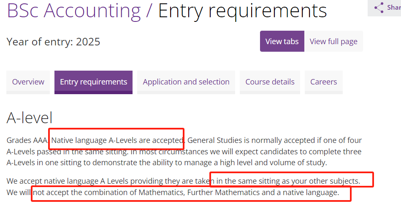Click the Year of entry: 2025 text
The image size is (401, 206).
pyautogui.click(x=53, y=42)
